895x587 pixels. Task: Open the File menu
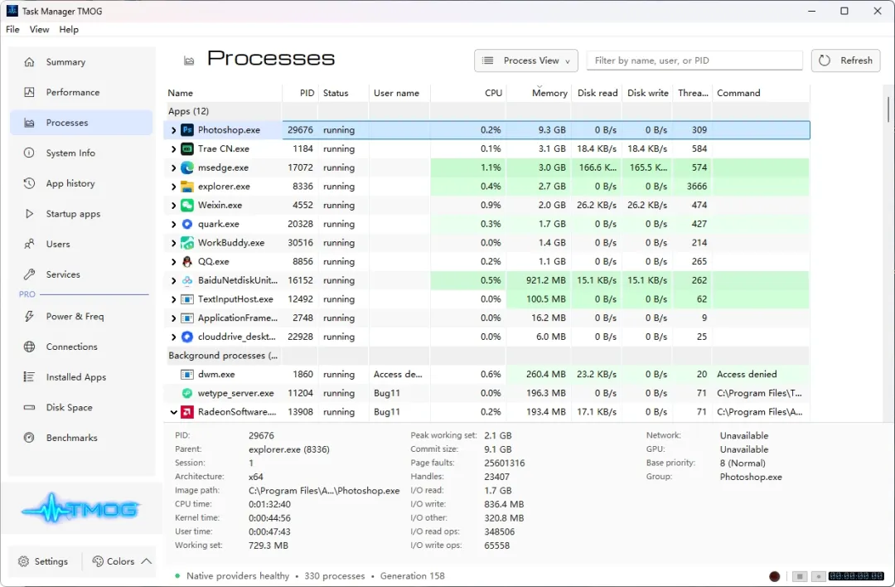point(12,29)
